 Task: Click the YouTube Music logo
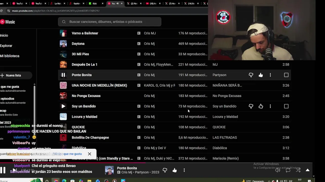pyautogui.click(x=8, y=22)
